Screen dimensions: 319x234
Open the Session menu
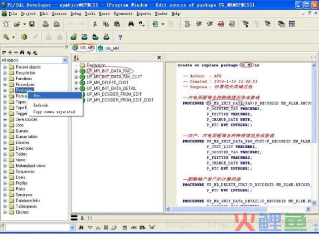click(x=59, y=14)
